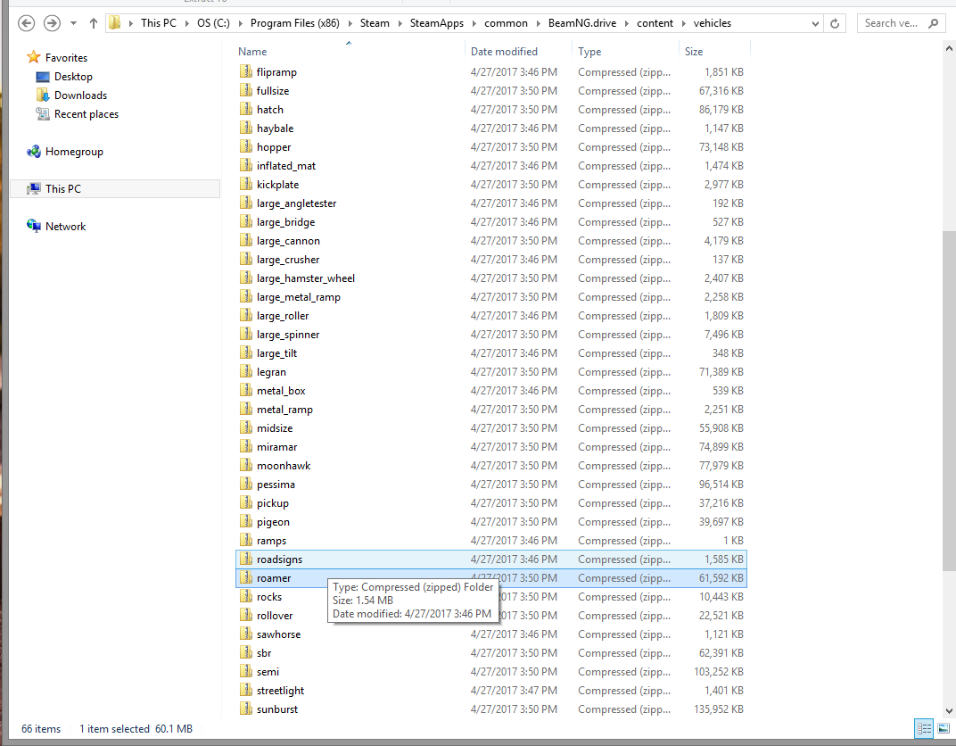
Task: Click the roadsigns zip folder icon
Action: point(246,559)
